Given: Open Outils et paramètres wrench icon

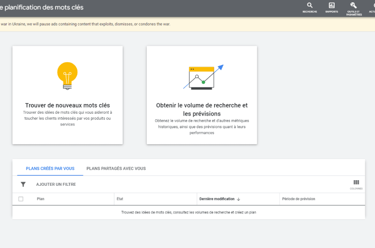Looking at the screenshot, I should pos(354,6).
